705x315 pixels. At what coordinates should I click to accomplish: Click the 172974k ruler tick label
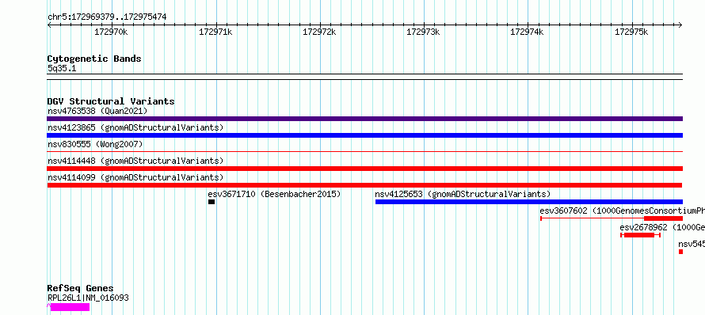pyautogui.click(x=527, y=32)
